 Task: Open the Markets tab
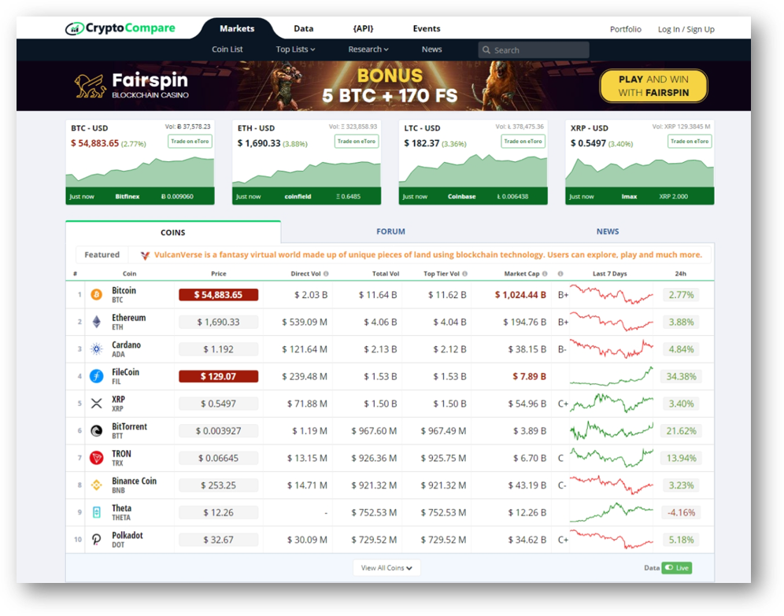(x=237, y=29)
